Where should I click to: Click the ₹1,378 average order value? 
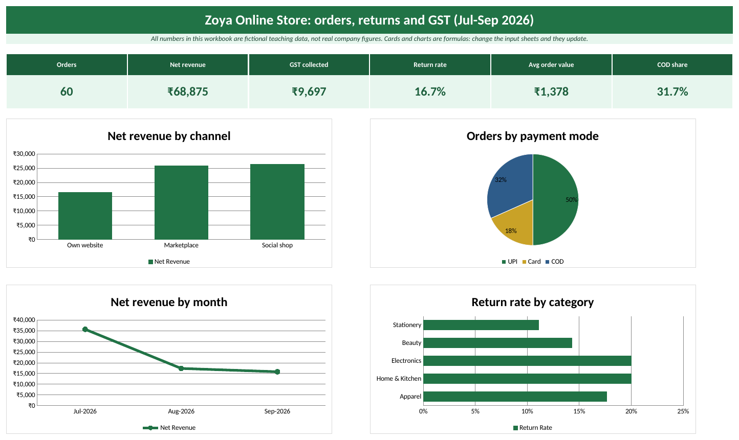click(551, 92)
